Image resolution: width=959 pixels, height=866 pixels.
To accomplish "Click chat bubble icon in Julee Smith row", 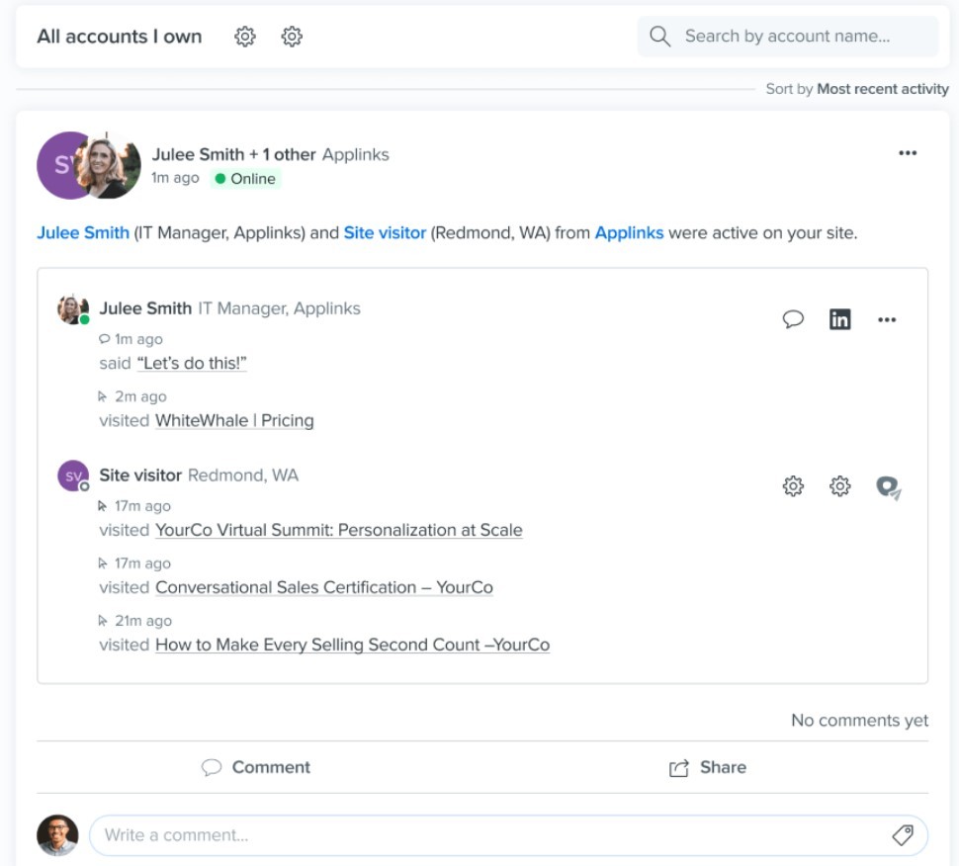I will 793,319.
